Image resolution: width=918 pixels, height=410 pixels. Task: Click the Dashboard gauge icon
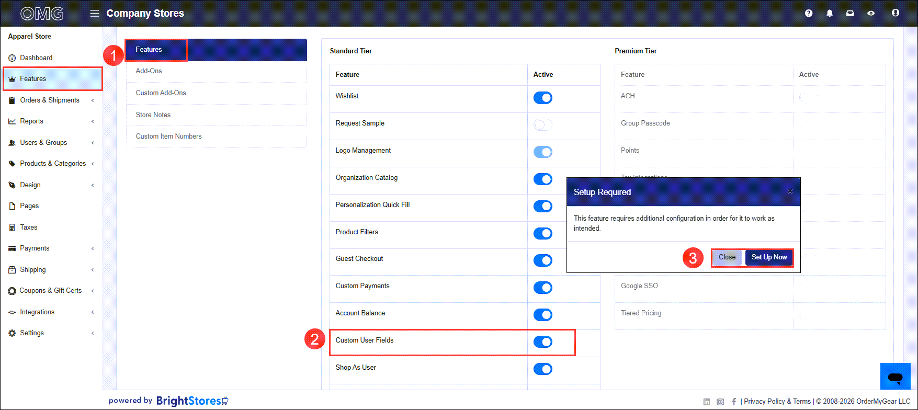(x=12, y=58)
